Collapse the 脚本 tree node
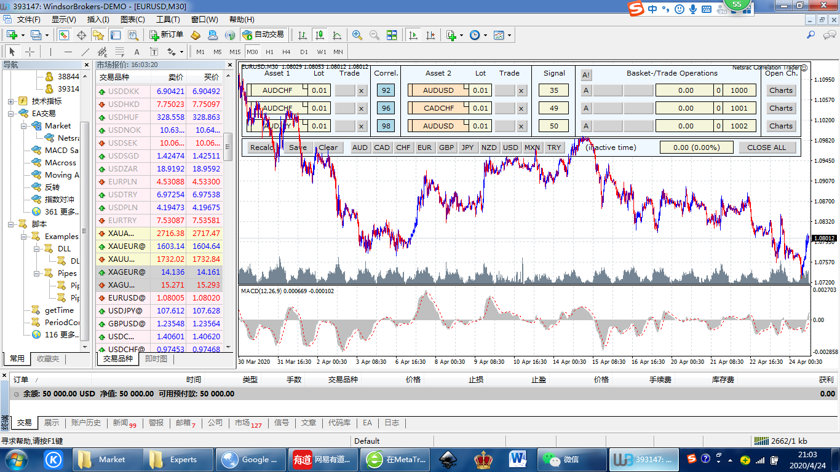The image size is (840, 472). coord(11,224)
